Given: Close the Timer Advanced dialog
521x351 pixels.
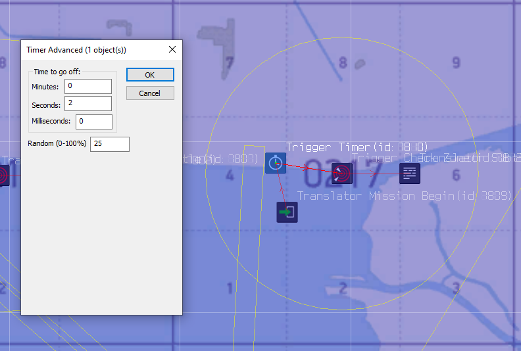Looking at the screenshot, I should click(x=172, y=49).
